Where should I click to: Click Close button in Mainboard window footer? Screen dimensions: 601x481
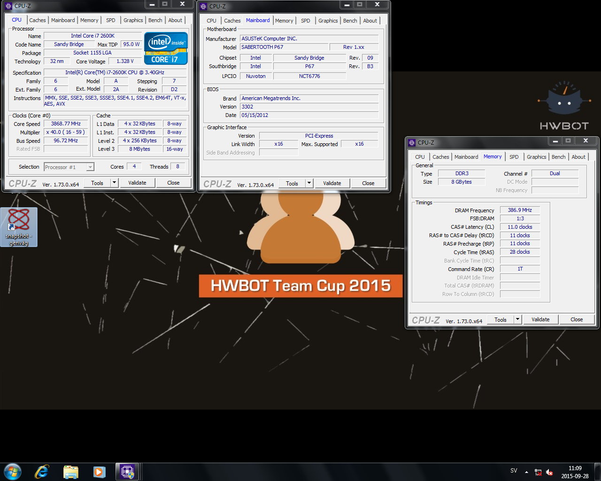pos(368,183)
